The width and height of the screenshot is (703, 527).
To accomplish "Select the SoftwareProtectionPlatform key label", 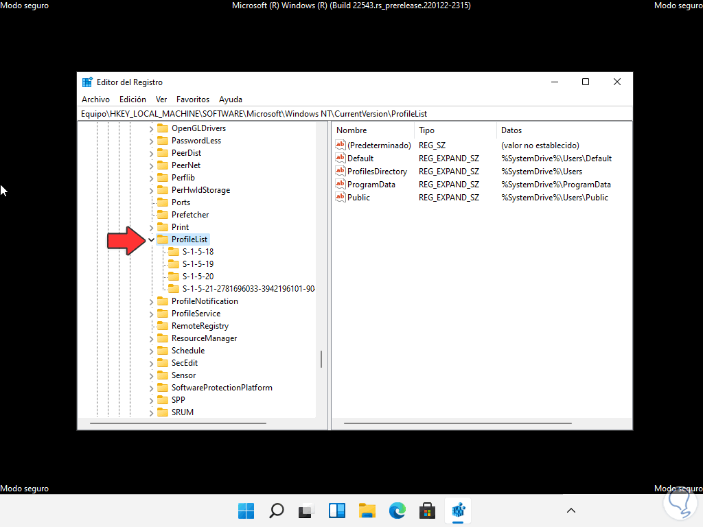I will (222, 388).
